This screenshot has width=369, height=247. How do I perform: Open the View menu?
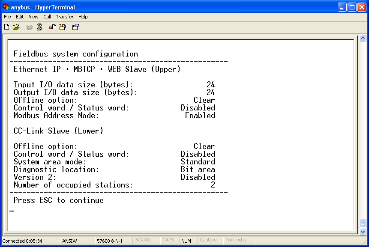pos(33,17)
